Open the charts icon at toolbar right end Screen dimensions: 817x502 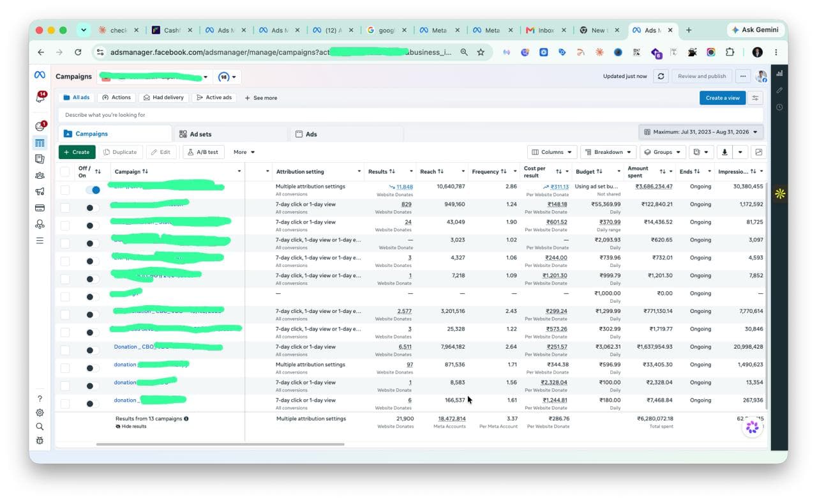(x=758, y=152)
